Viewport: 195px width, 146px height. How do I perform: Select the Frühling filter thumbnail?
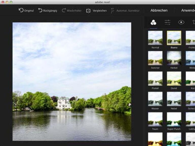(x=190, y=38)
